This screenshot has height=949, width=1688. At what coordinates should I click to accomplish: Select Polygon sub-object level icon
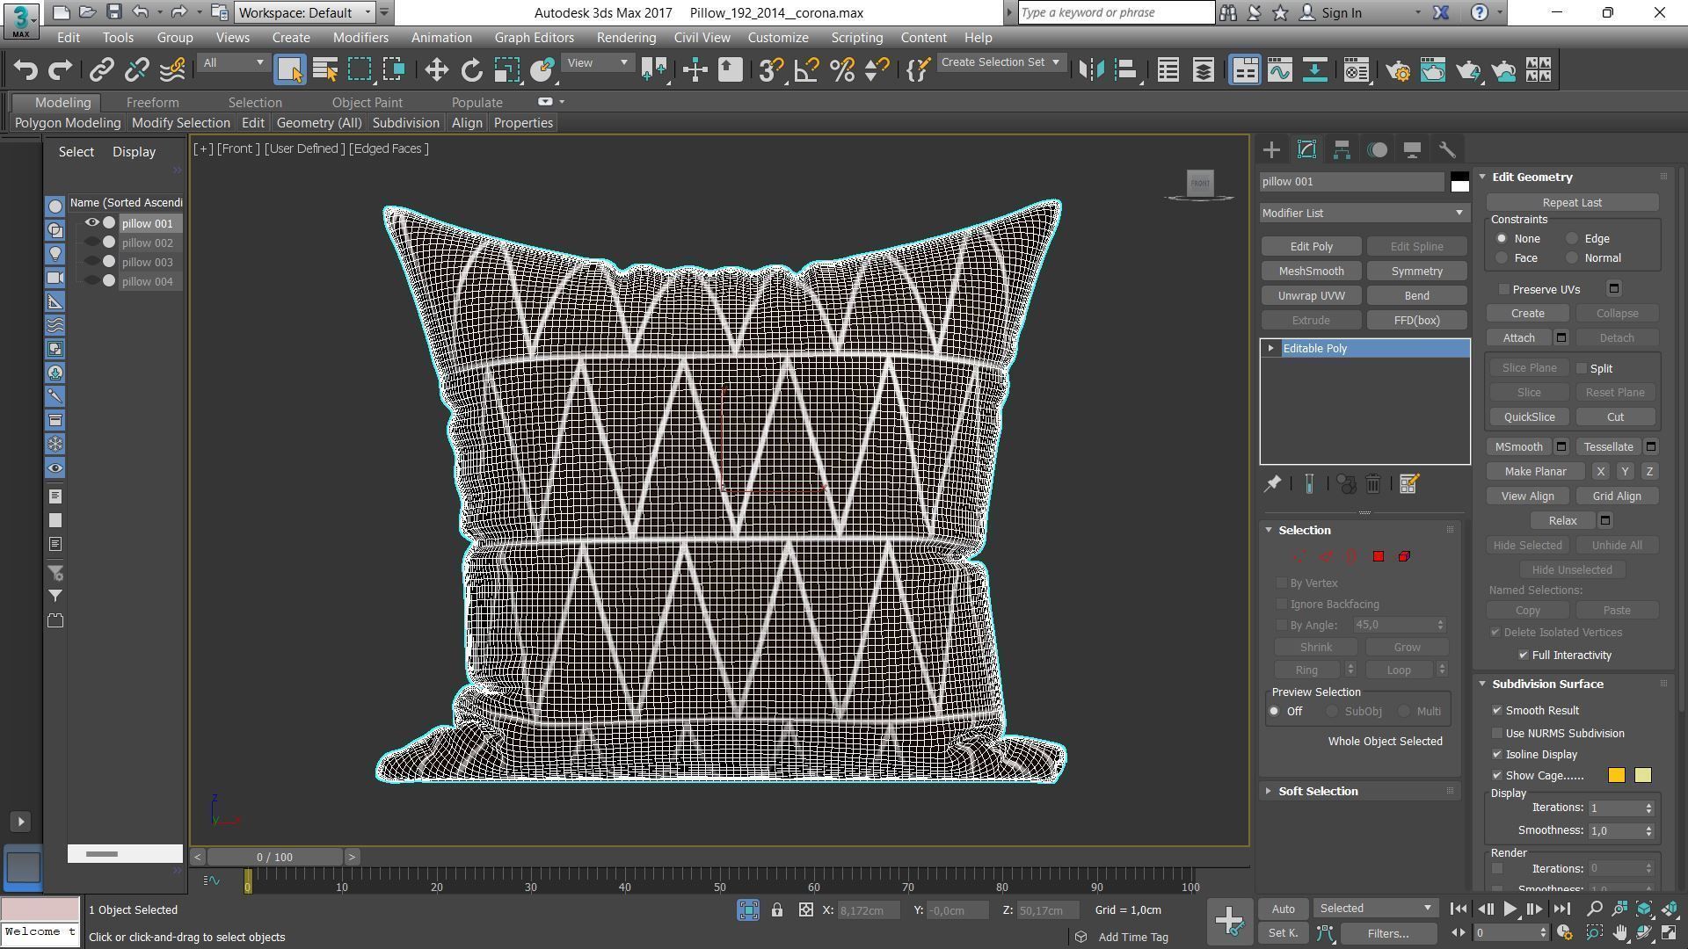(x=1379, y=556)
